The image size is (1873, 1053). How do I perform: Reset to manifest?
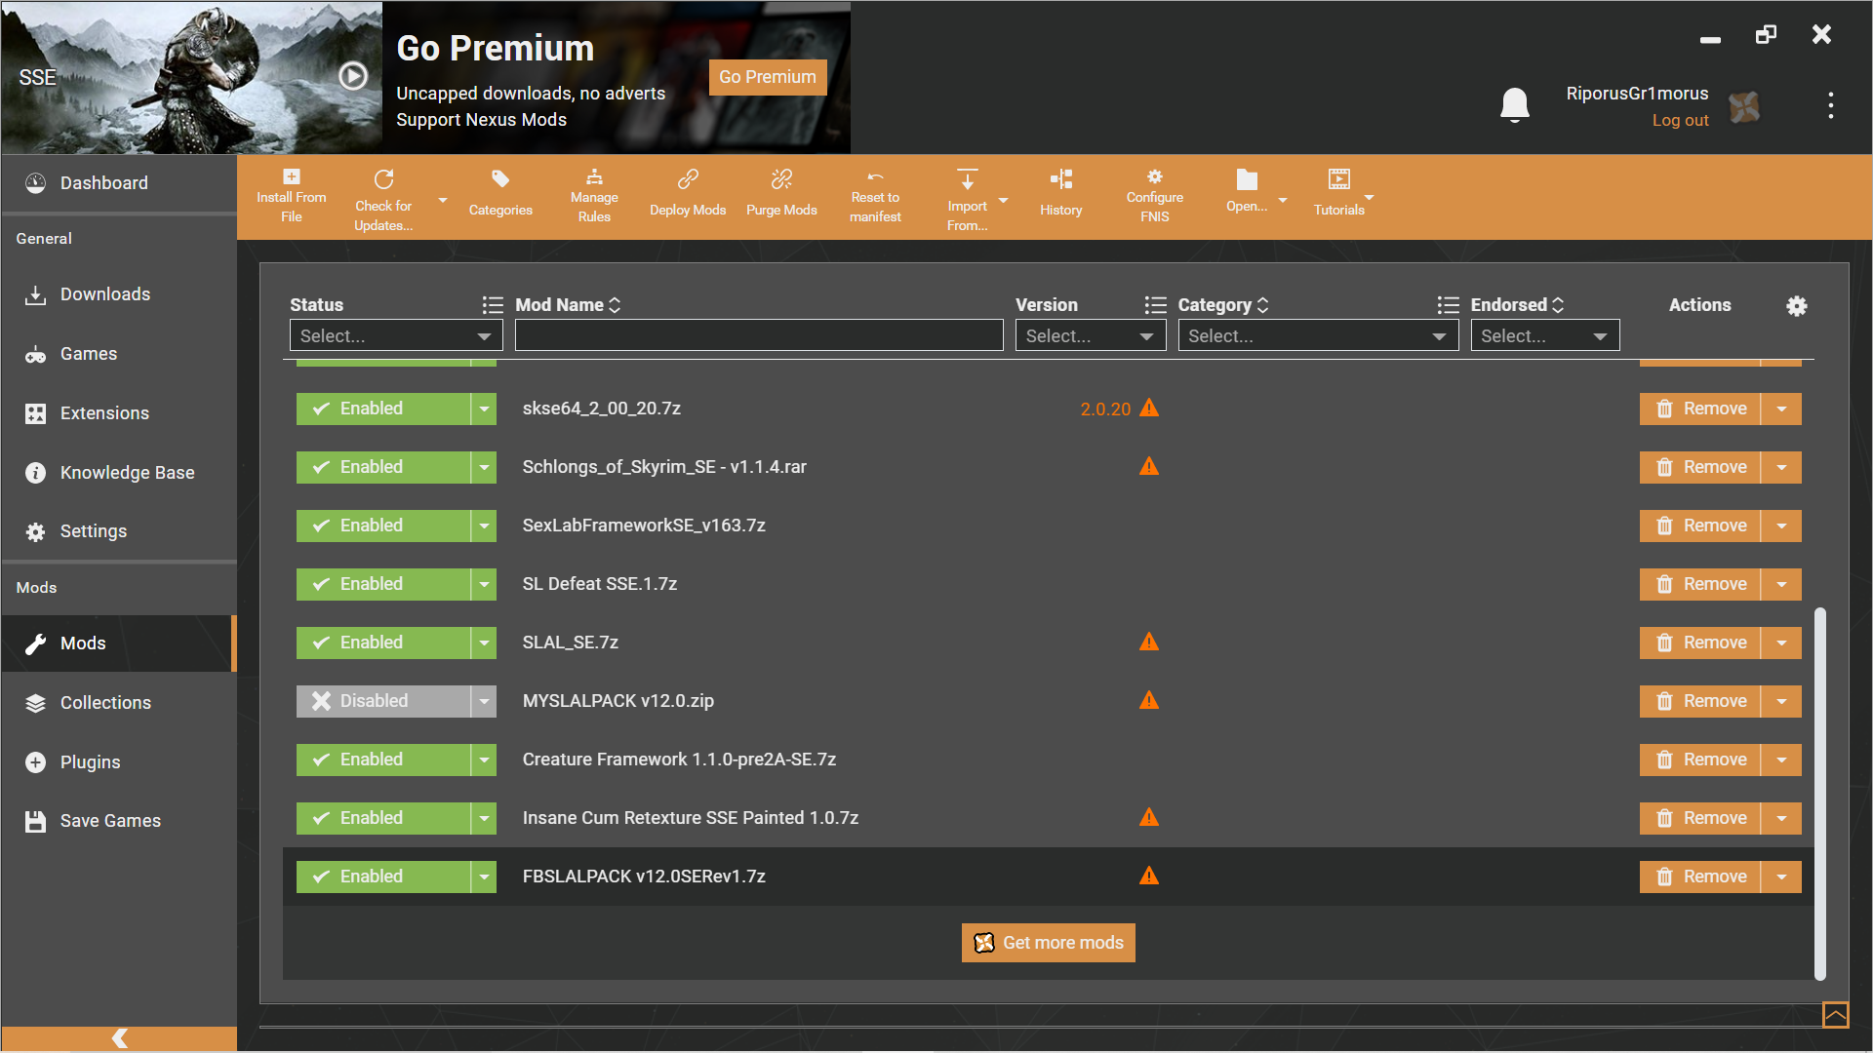(874, 195)
